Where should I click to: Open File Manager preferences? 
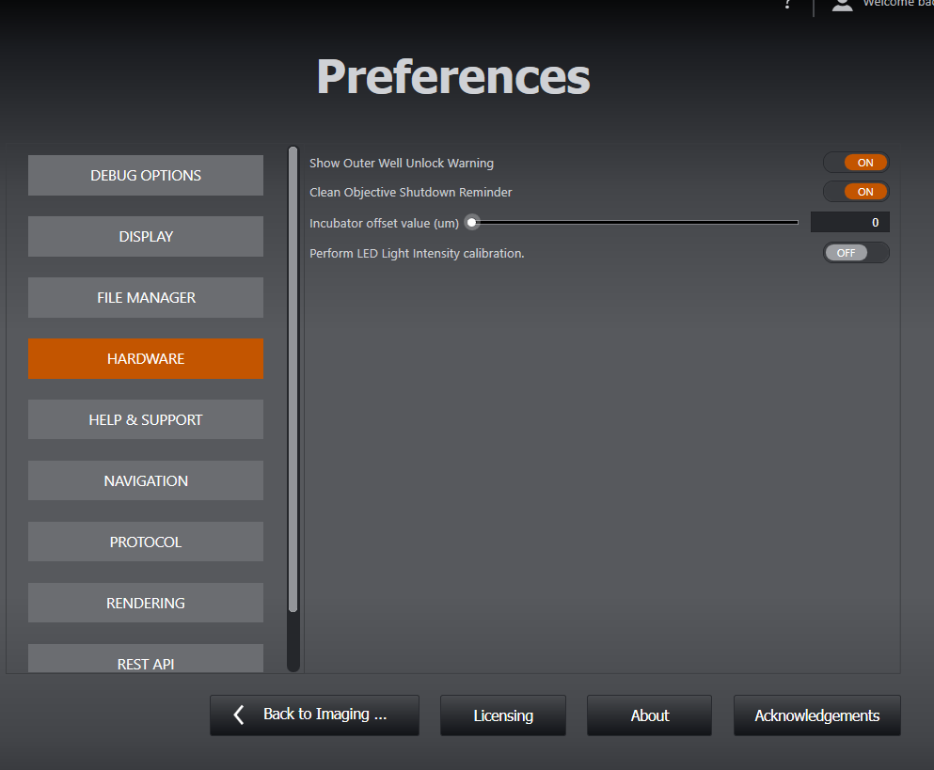pyautogui.click(x=146, y=298)
